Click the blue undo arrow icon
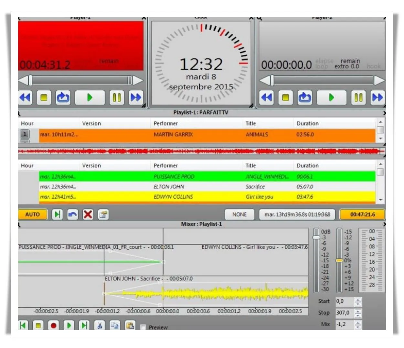Screen dimensions: 404x348 click(x=72, y=214)
